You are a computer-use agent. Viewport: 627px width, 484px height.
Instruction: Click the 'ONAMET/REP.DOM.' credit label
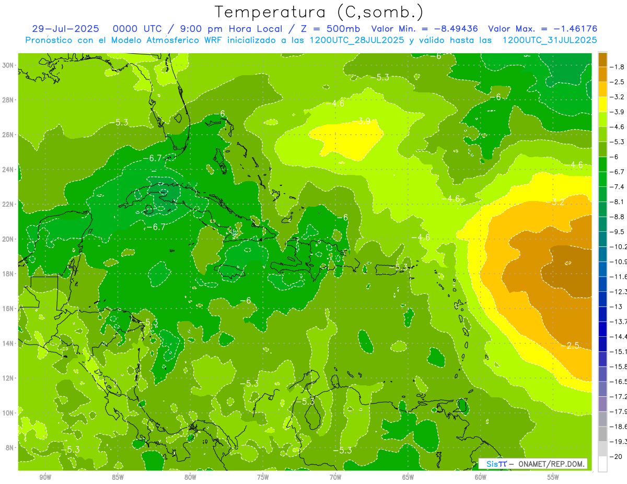552,464
